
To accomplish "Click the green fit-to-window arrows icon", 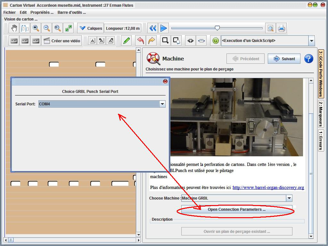I will [69, 28].
